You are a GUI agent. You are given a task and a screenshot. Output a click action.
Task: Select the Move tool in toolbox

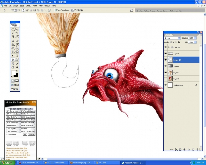(x=17, y=29)
